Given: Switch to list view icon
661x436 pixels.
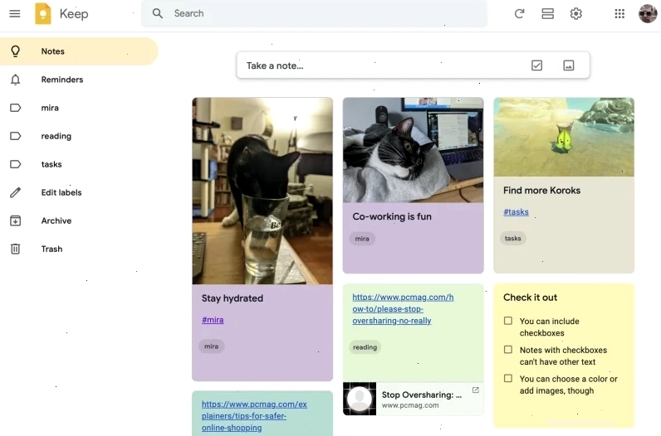Looking at the screenshot, I should tap(547, 13).
